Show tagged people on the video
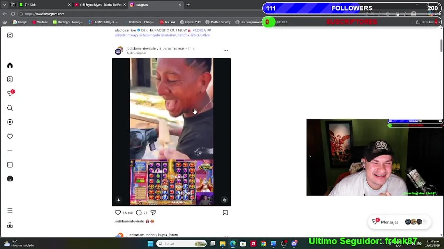Image resolution: width=444 pixels, height=249 pixels. click(118, 200)
